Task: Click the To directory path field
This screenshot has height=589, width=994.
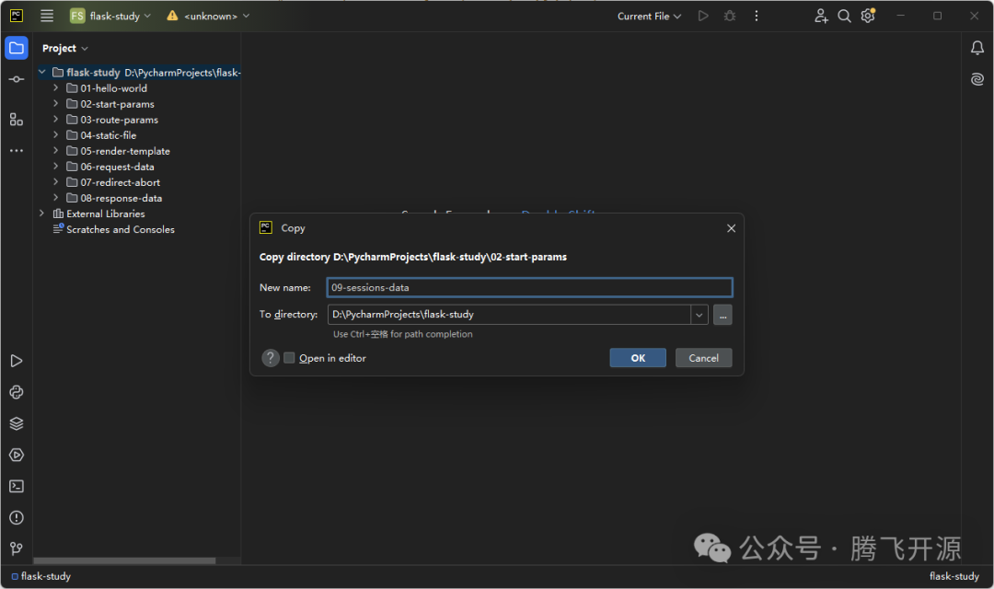Action: click(x=509, y=315)
